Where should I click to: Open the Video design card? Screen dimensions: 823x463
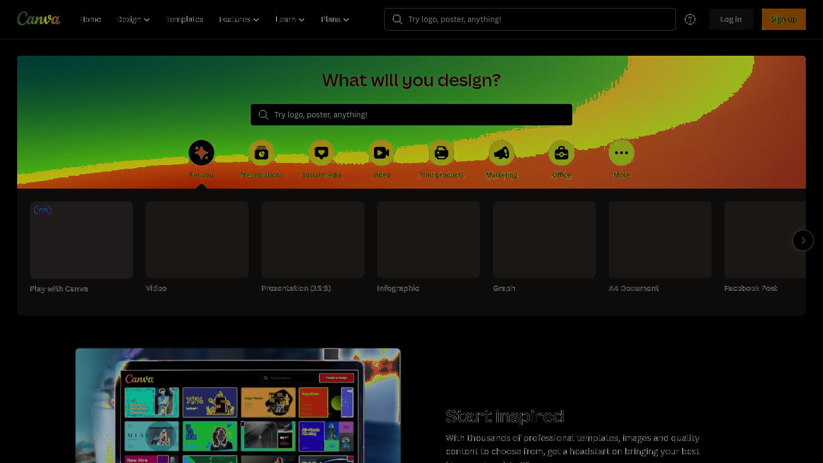[197, 240]
